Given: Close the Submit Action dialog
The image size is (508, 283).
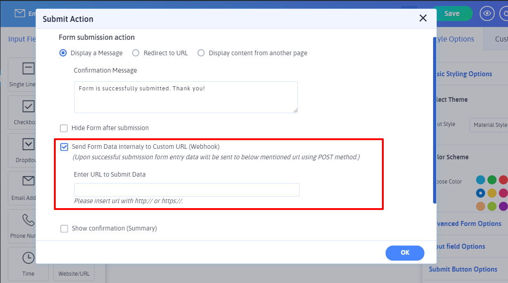Looking at the screenshot, I should [423, 18].
